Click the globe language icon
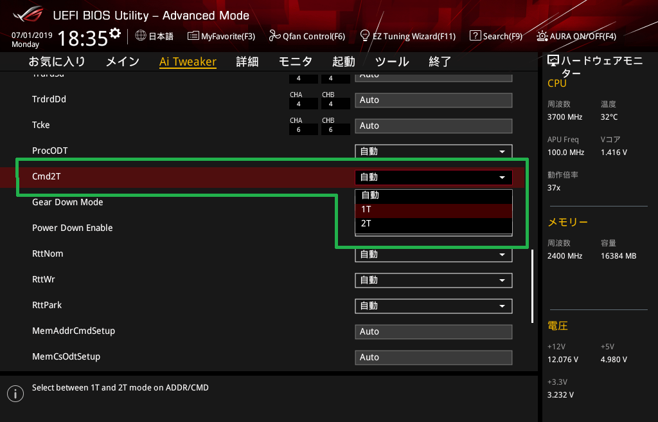 click(141, 36)
